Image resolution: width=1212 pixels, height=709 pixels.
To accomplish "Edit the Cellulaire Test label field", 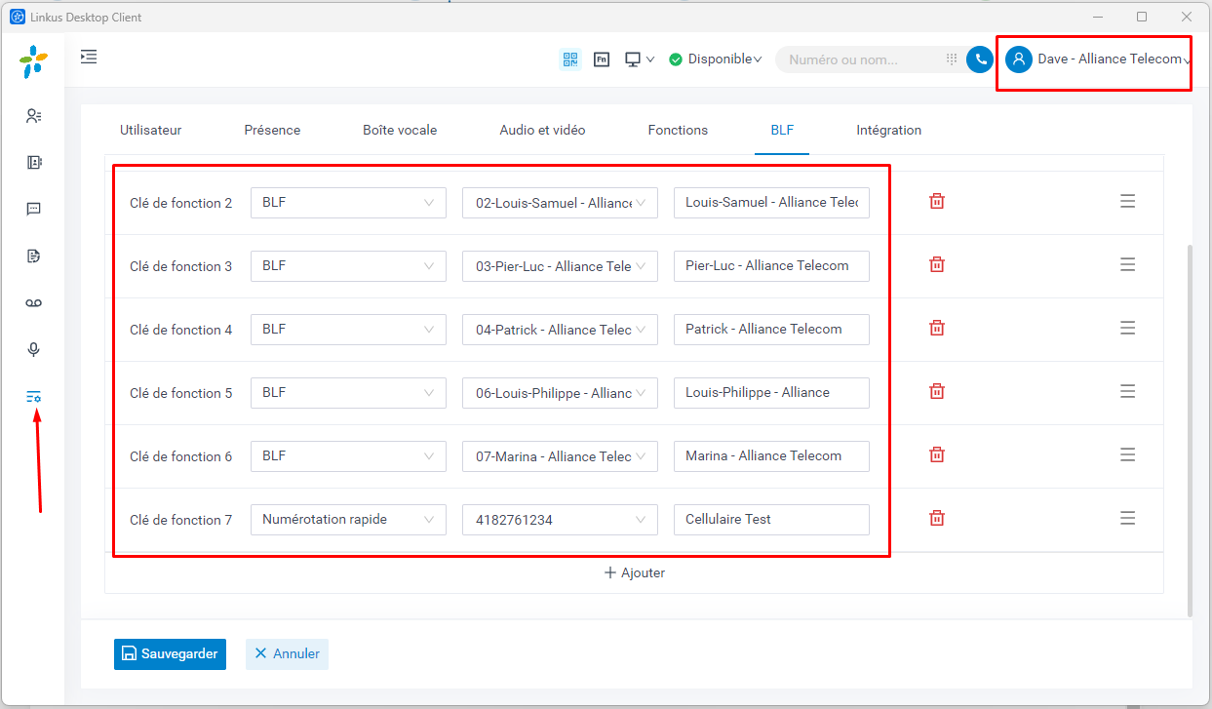I will [771, 520].
